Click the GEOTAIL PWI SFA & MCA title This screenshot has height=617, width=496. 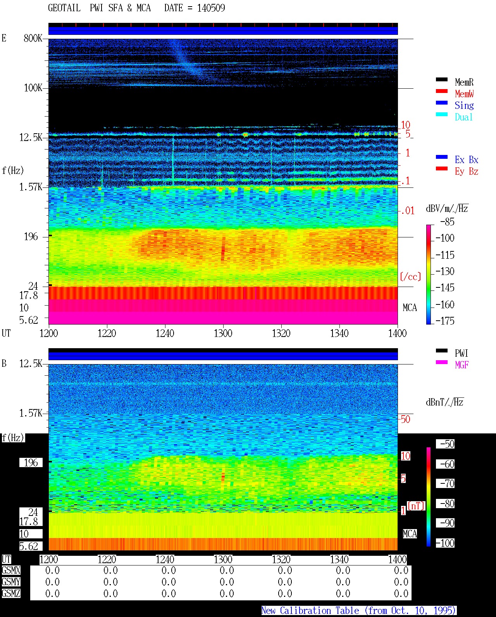(99, 8)
